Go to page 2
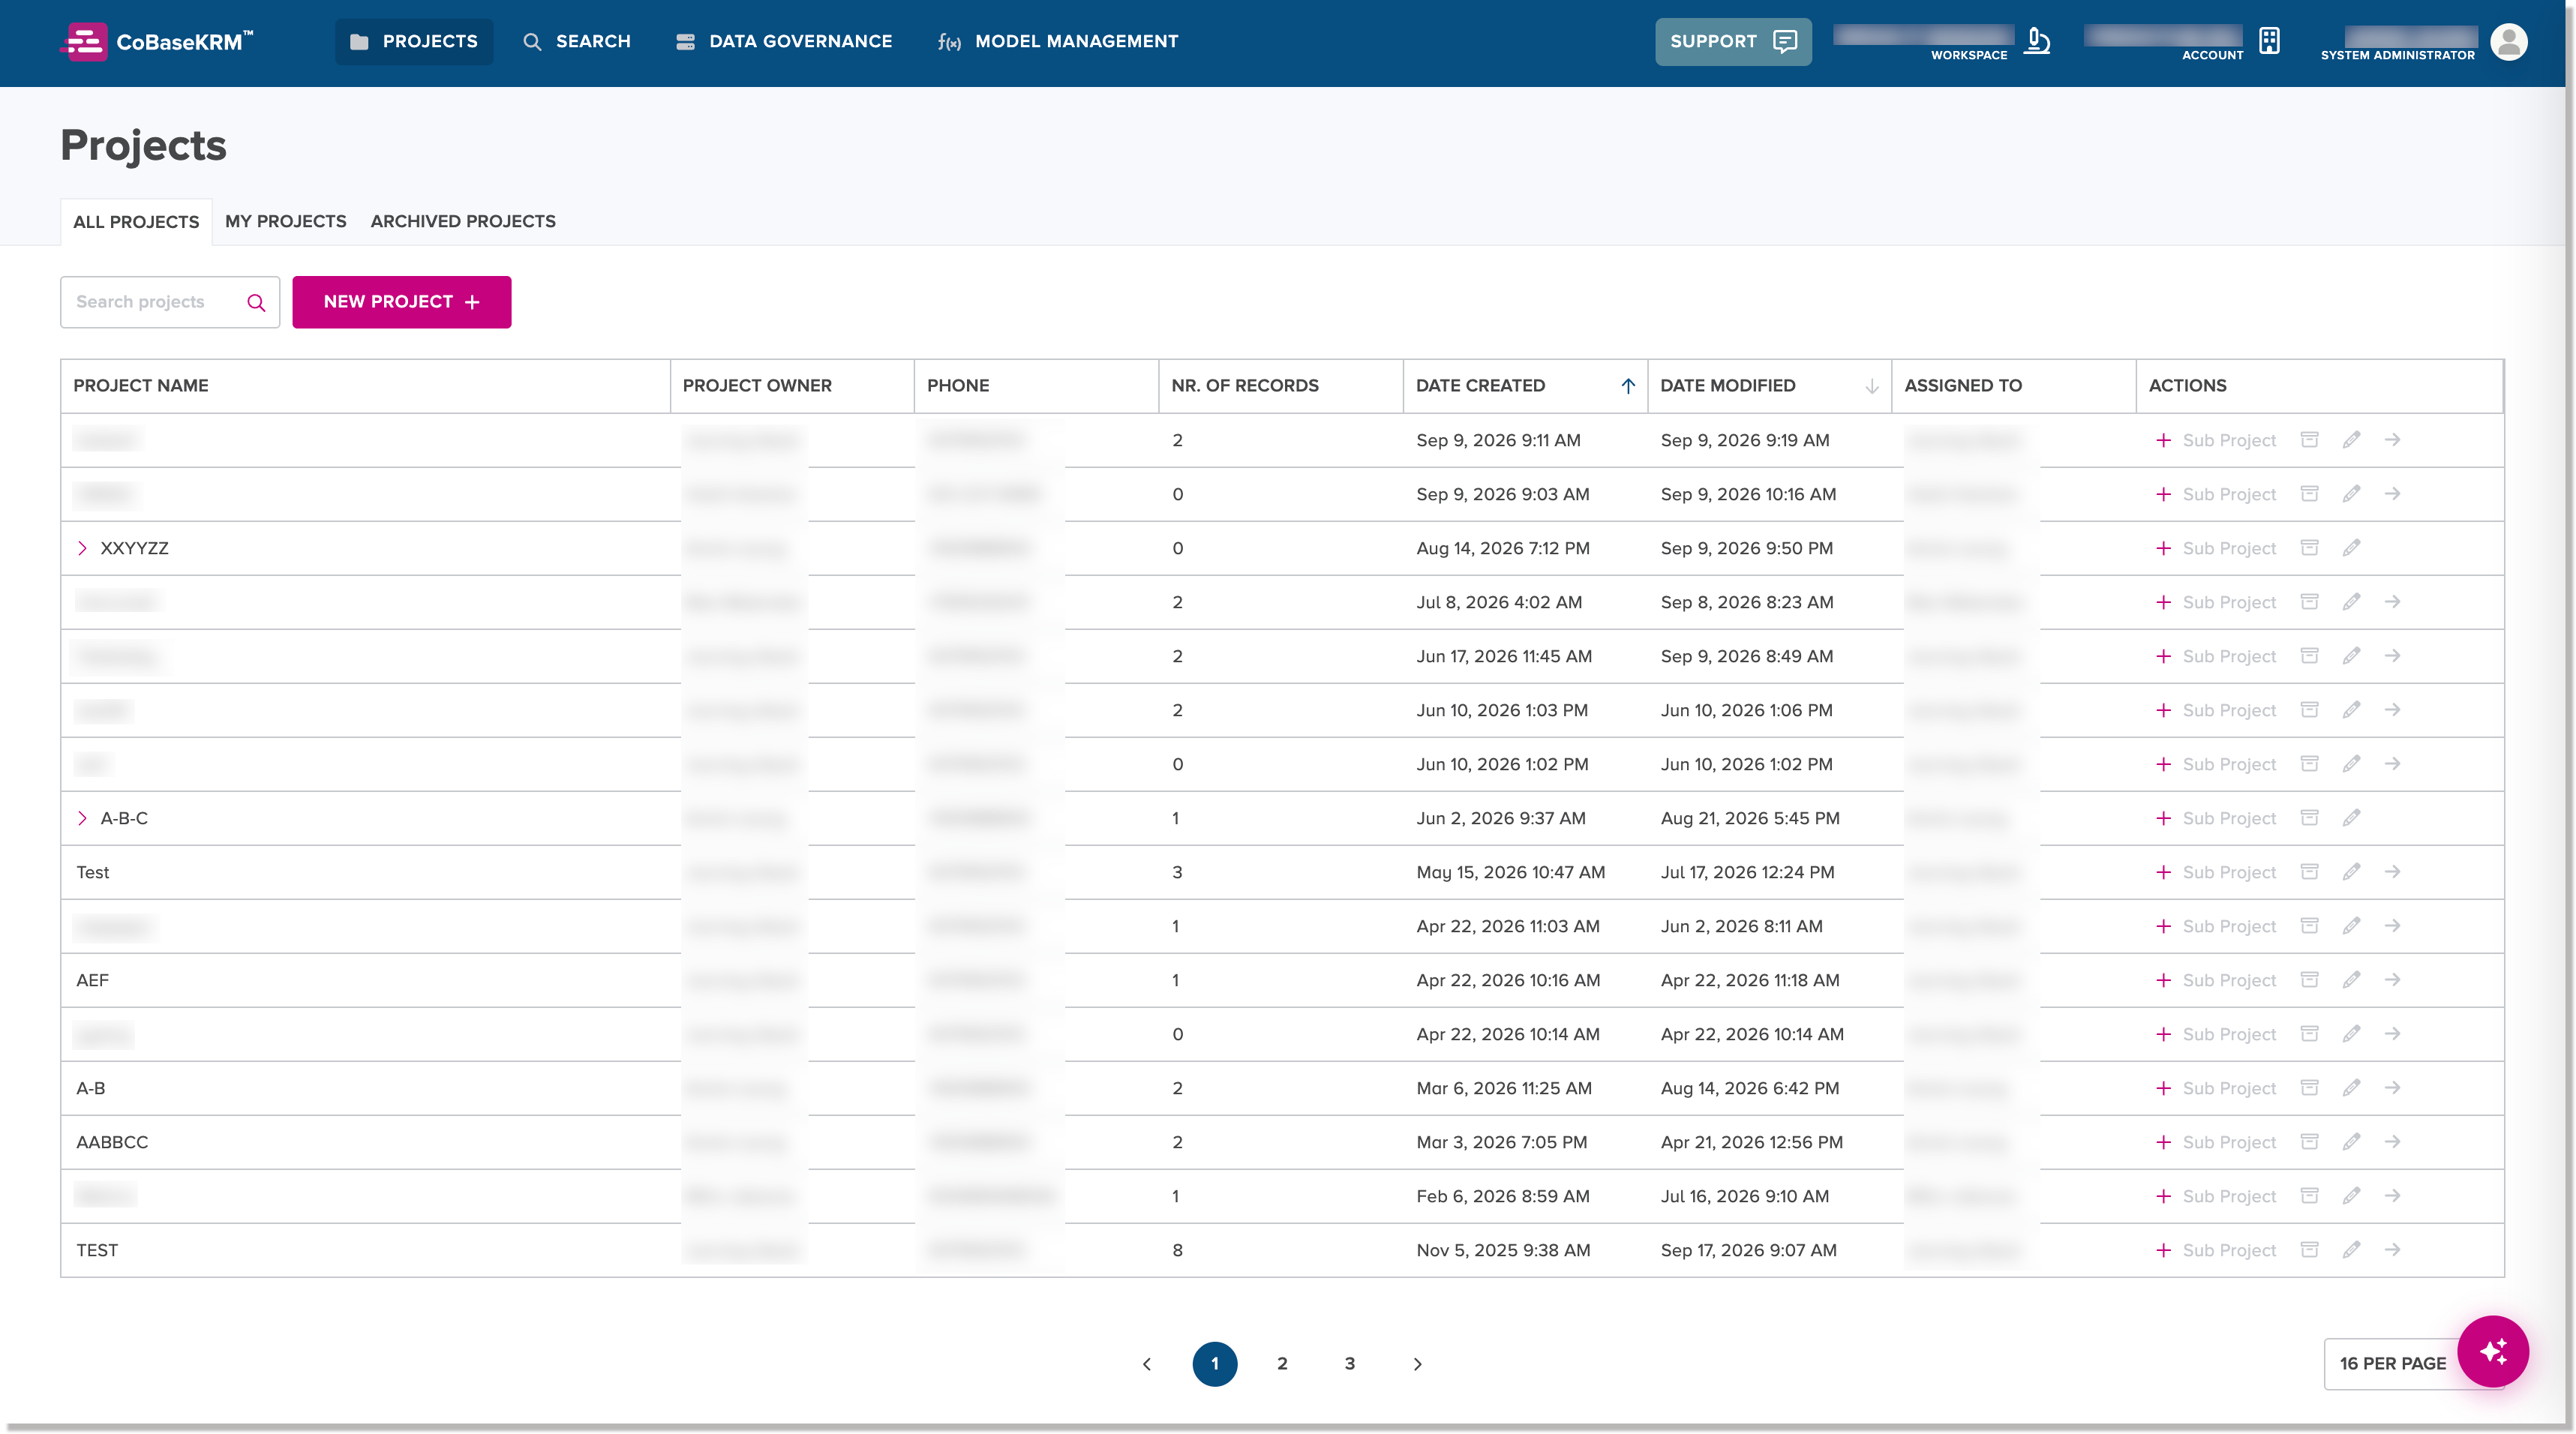 1282,1364
